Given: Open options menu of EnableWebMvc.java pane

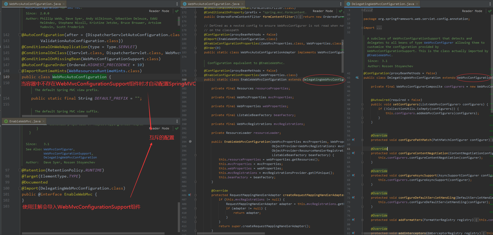Looking at the screenshot, I should coord(177,121).
